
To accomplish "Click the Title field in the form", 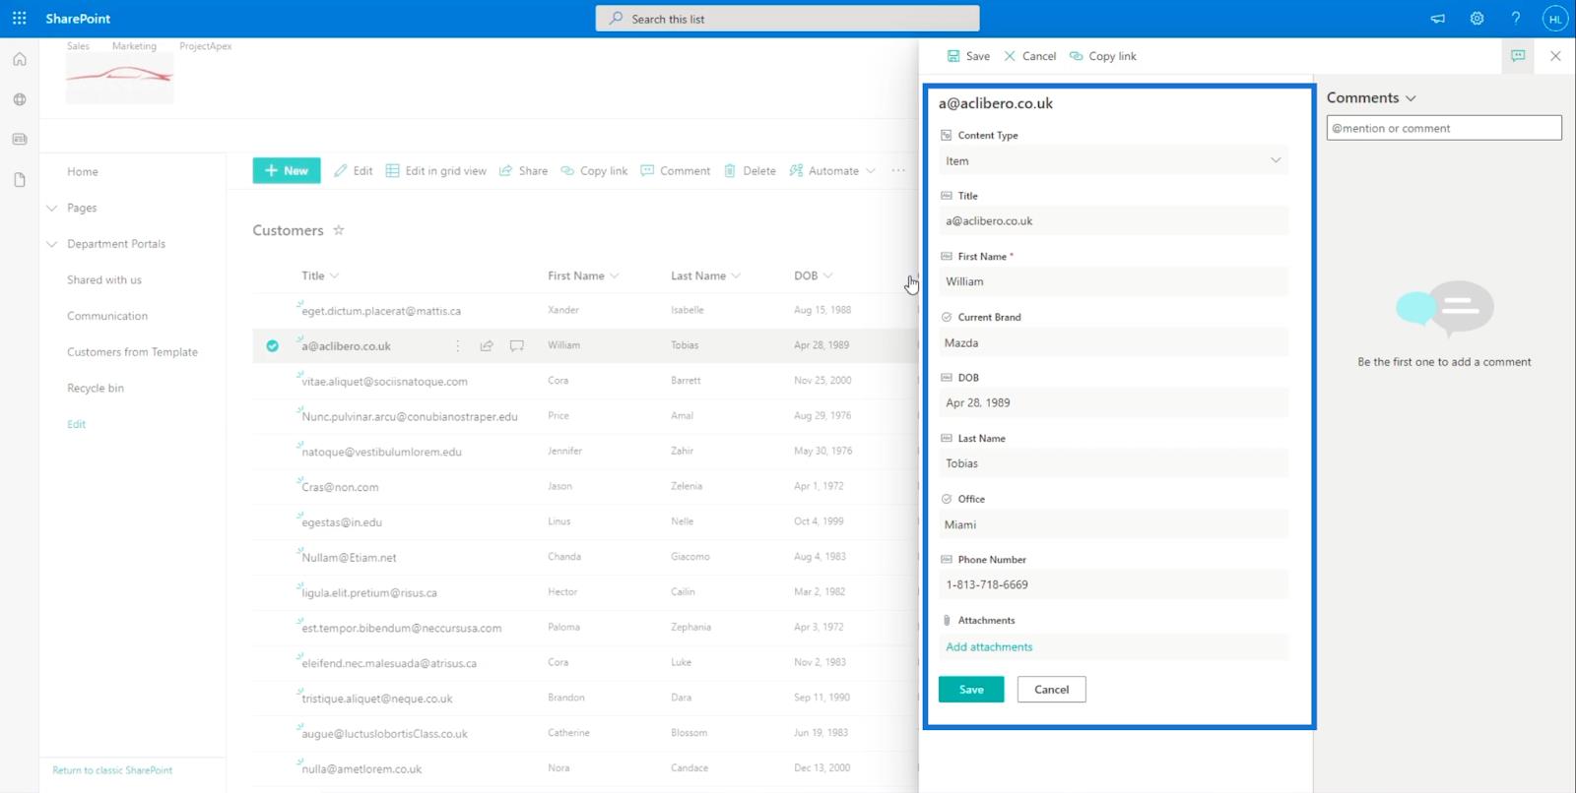I will tap(1114, 221).
